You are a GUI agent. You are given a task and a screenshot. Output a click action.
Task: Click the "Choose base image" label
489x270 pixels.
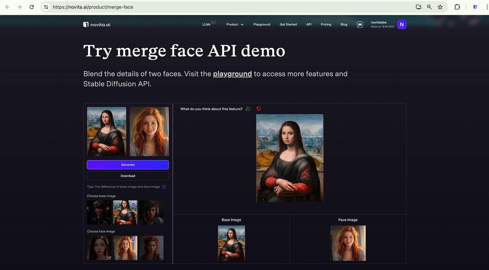(101, 196)
